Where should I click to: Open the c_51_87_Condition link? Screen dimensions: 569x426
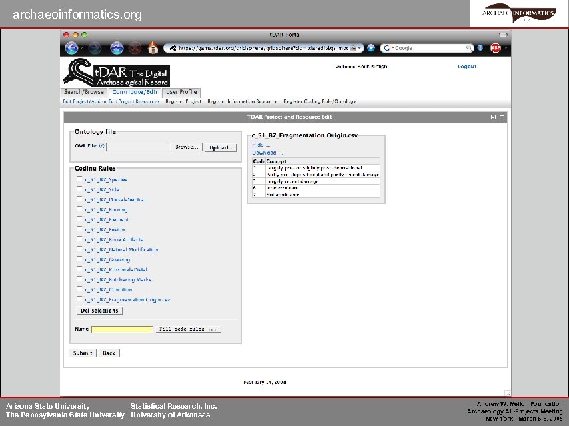(x=109, y=290)
